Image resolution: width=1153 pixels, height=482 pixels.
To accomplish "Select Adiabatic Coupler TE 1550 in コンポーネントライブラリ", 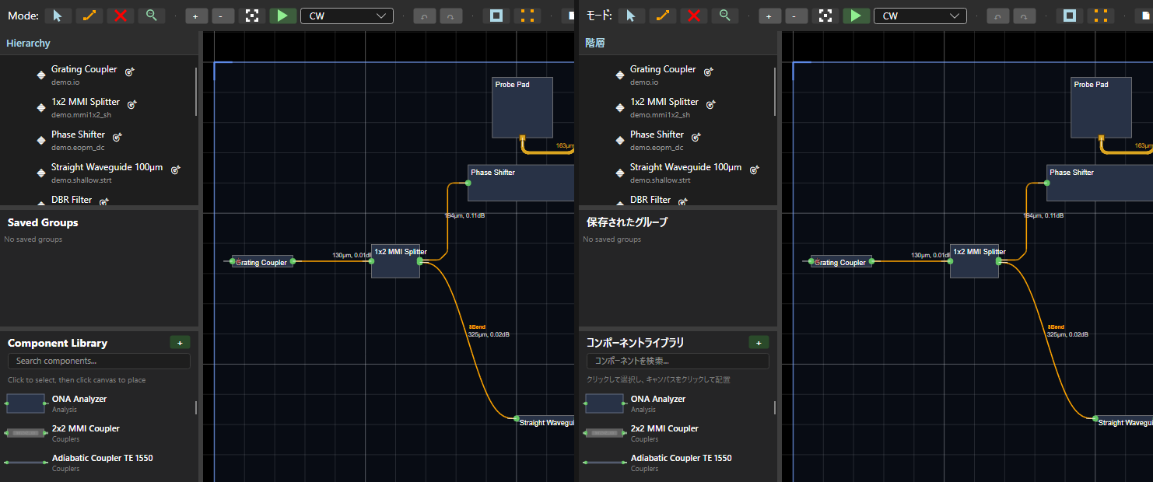I will pos(676,463).
